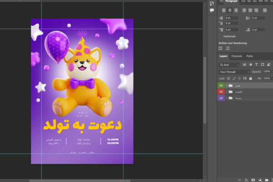Image resolution: width=273 pixels, height=182 pixels.
Task: Open the Pat patterns tab
Action: (x=261, y=1)
